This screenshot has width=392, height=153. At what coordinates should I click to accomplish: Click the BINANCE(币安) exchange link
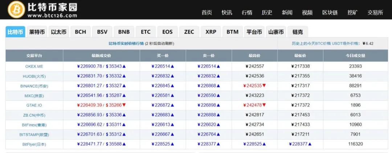point(34,86)
